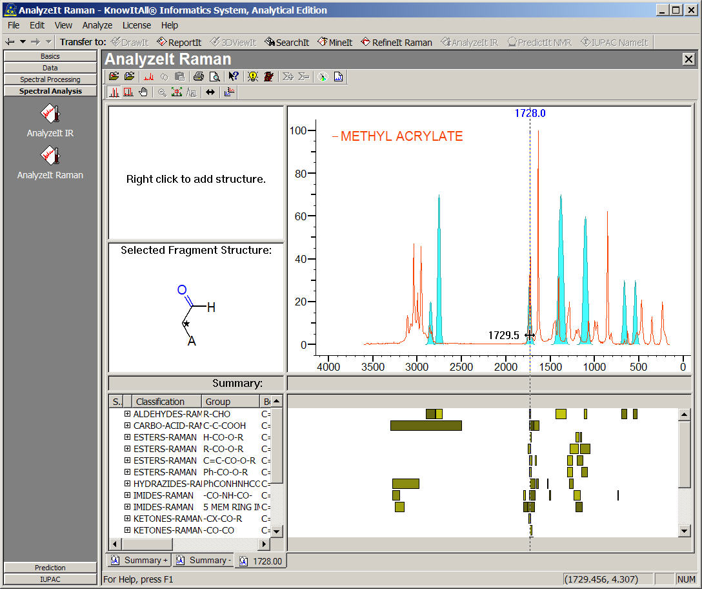Click the Sigma plus summary icon

[x=288, y=77]
